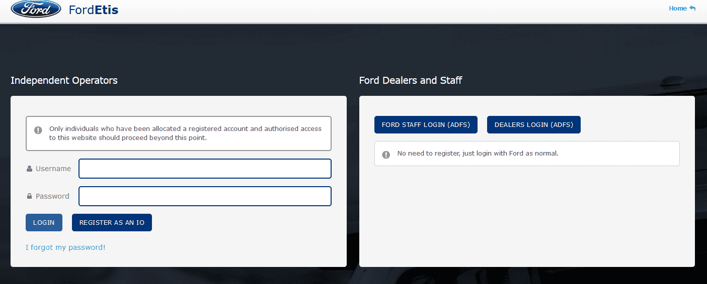This screenshot has height=284, width=707.
Task: Focus the Username input field
Action: (x=205, y=169)
